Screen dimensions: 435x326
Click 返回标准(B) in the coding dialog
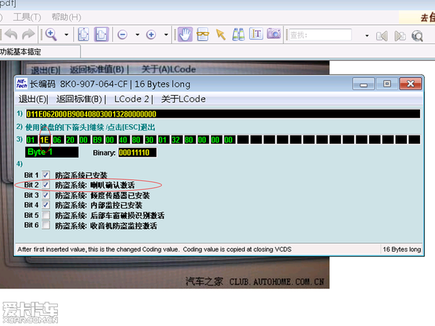point(82,98)
